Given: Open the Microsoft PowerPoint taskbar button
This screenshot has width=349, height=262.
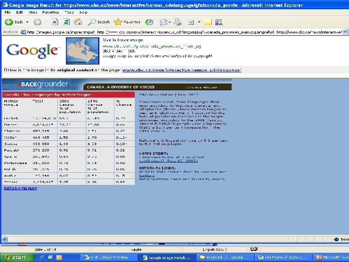Looking at the screenshot, I should coord(332,257).
